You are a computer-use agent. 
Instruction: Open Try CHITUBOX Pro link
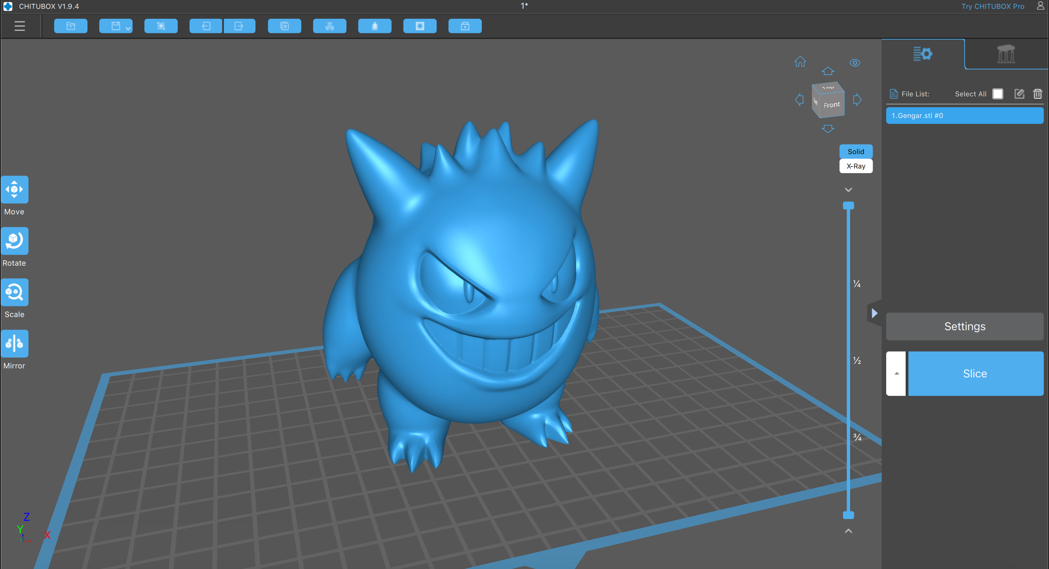(x=992, y=6)
